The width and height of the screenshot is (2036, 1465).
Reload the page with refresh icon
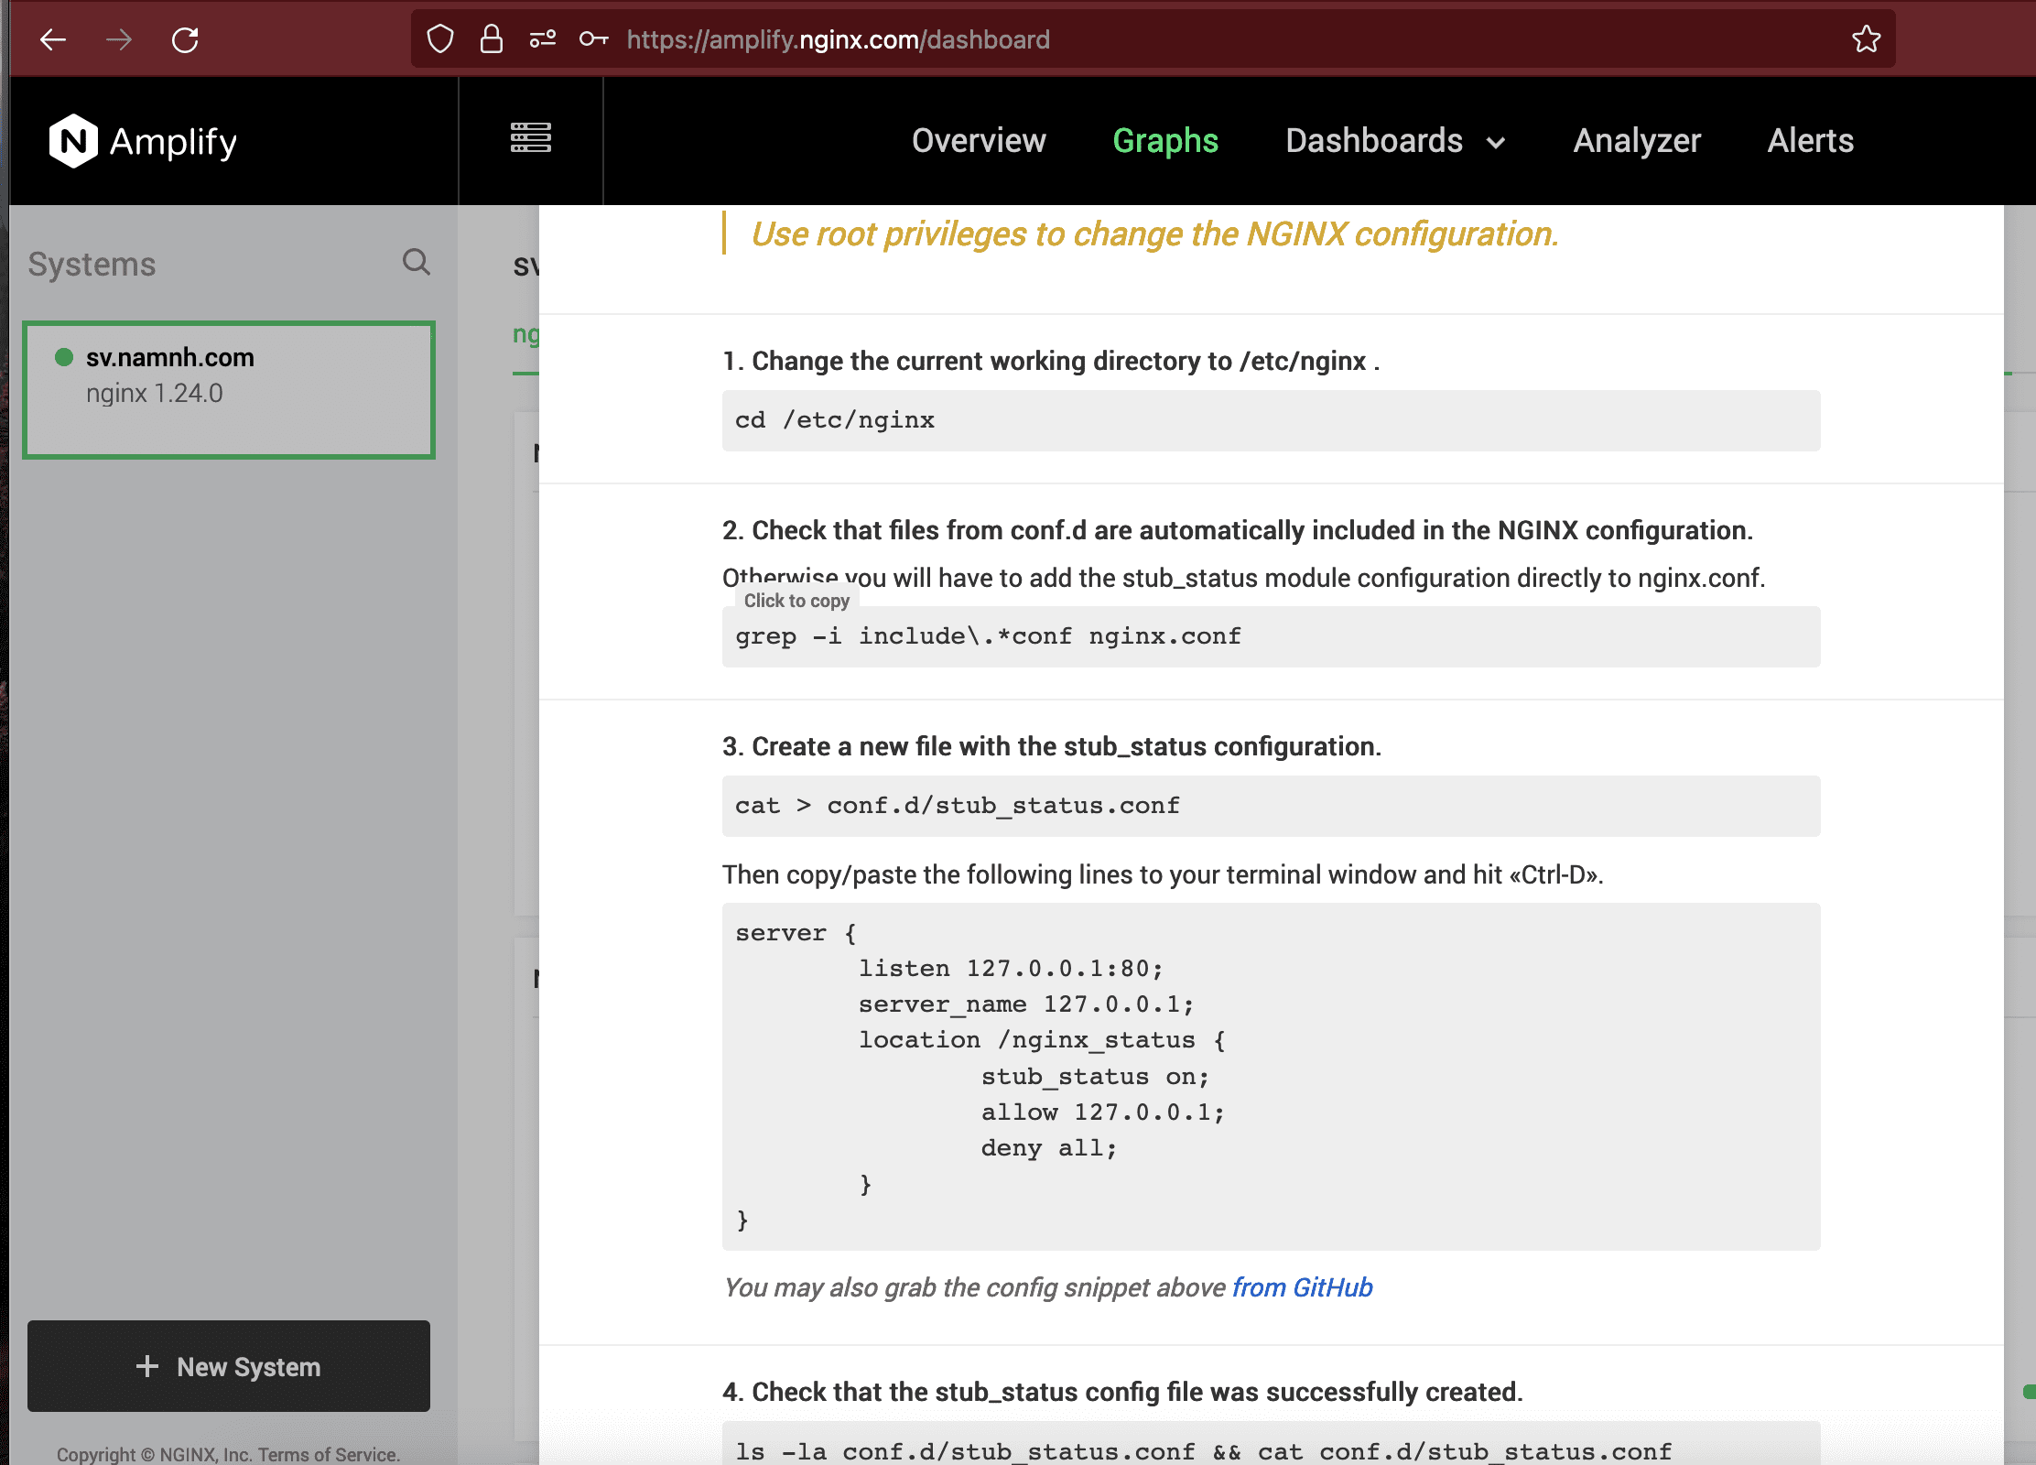(185, 39)
